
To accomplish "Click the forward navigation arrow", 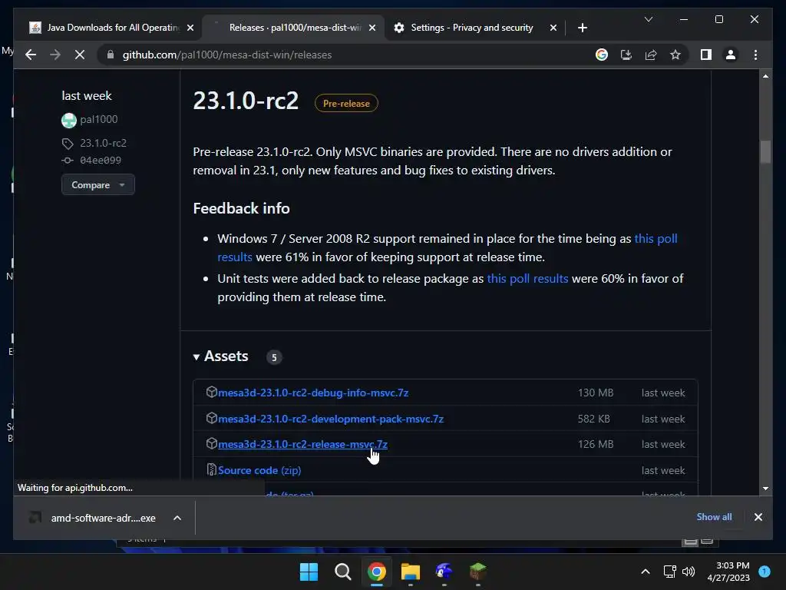I will point(55,55).
